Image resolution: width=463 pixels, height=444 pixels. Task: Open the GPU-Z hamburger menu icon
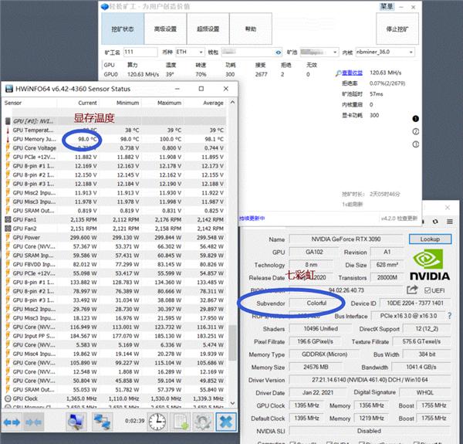(450, 222)
